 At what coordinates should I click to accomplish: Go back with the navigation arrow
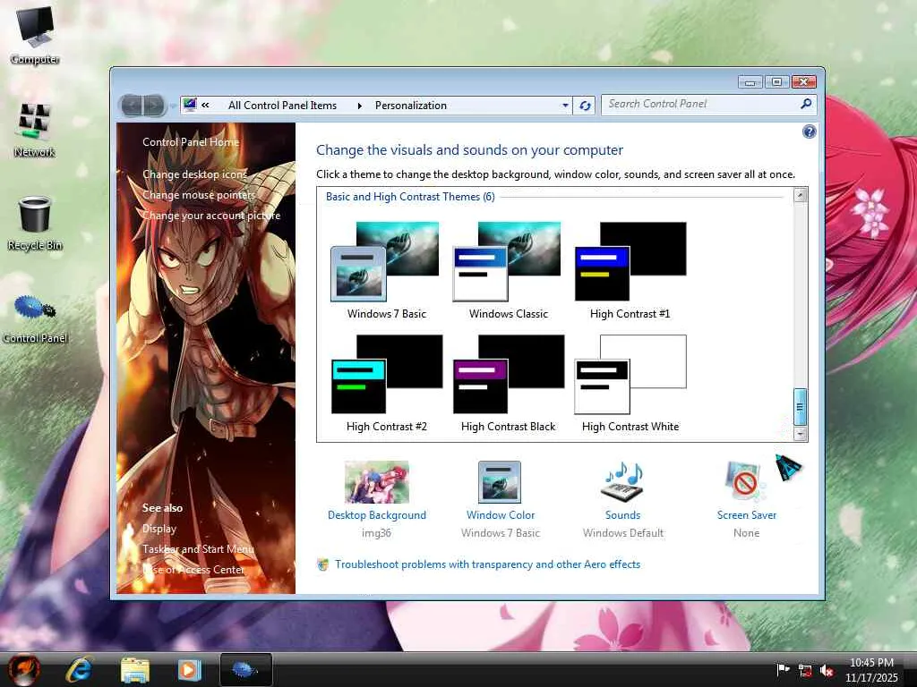(133, 106)
